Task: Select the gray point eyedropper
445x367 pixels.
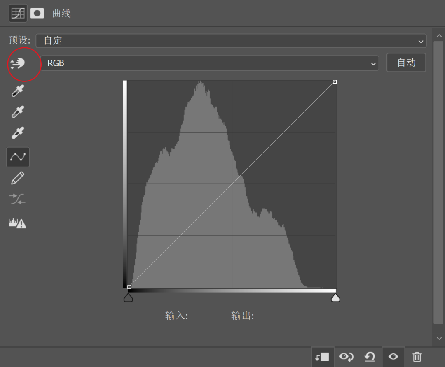Action: coord(17,111)
